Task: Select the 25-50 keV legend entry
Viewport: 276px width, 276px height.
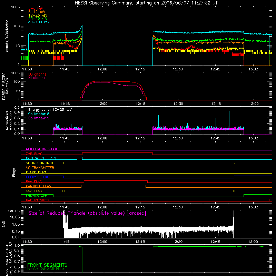Action: click(x=38, y=19)
